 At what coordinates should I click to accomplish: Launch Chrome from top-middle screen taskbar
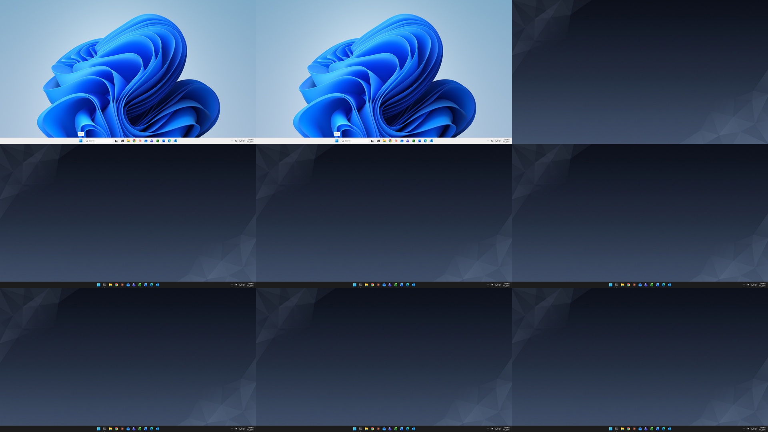click(390, 141)
